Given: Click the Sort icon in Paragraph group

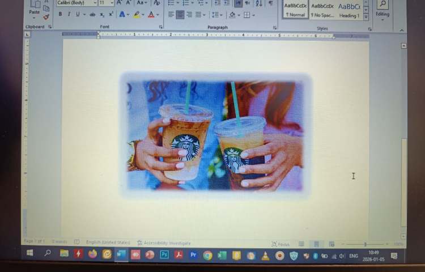Looking at the screenshot, I should (259, 3).
